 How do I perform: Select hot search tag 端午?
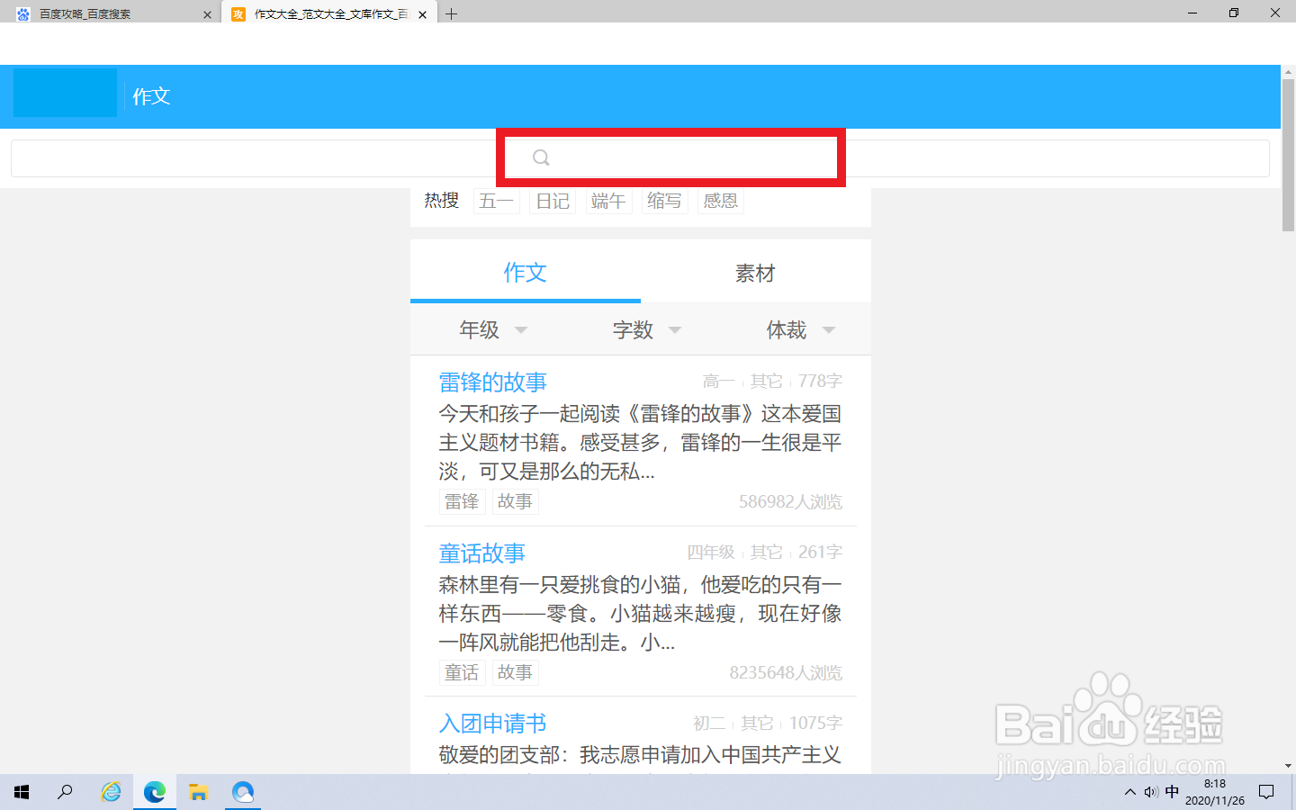(x=608, y=201)
